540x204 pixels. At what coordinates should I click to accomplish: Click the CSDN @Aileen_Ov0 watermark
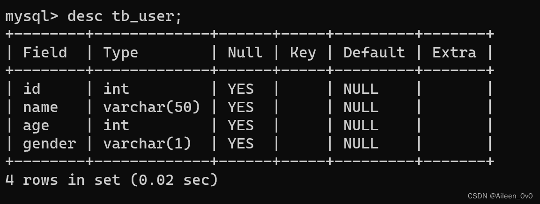pos(500,196)
